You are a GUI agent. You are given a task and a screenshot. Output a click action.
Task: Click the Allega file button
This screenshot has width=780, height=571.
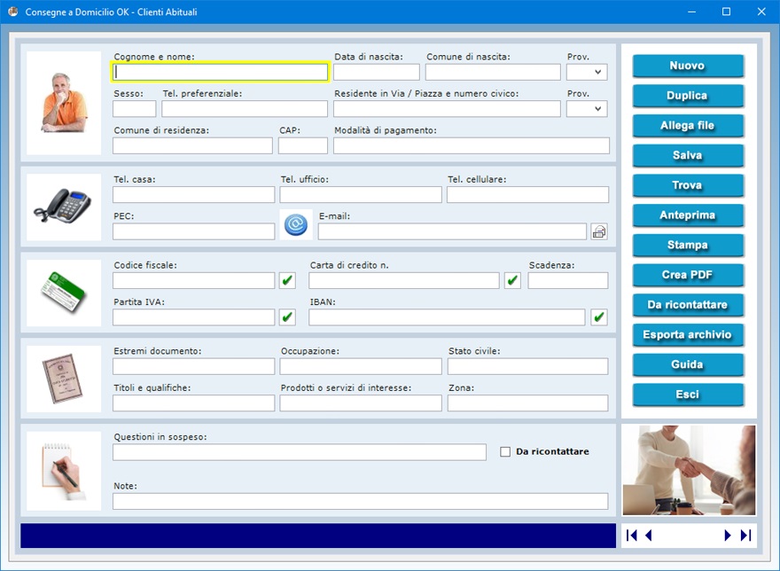[x=688, y=125]
